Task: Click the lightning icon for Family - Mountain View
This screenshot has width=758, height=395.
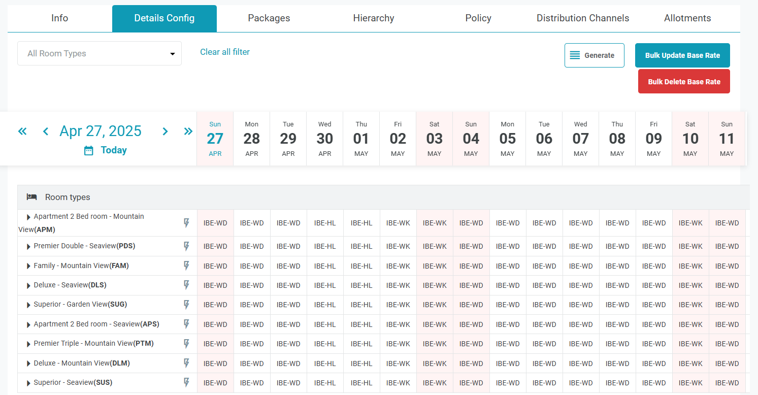Action: point(186,266)
